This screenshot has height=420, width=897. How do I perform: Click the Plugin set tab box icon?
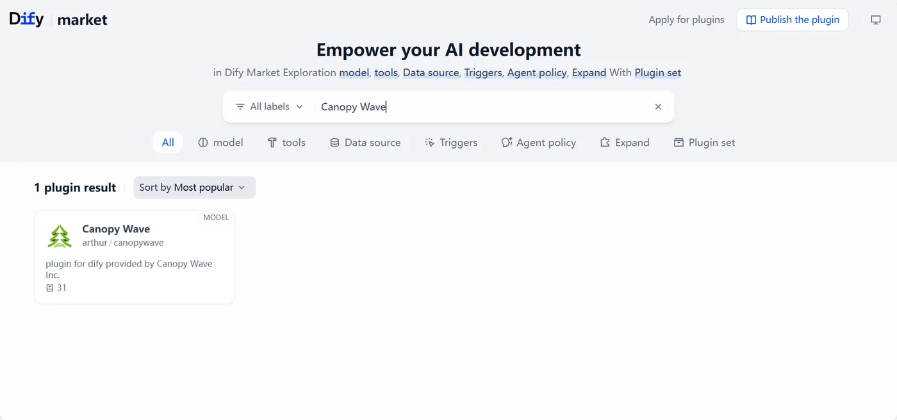coord(679,143)
